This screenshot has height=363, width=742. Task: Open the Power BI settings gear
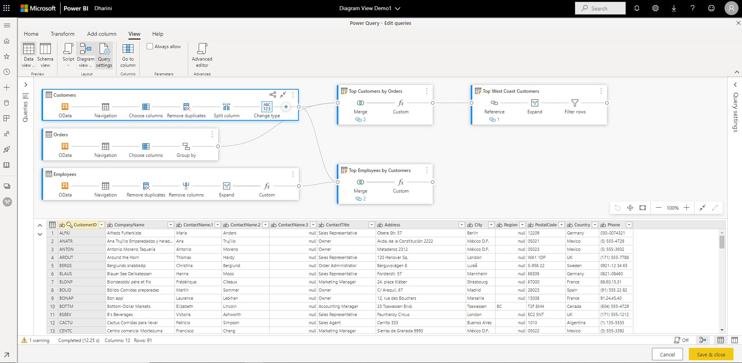click(x=655, y=8)
